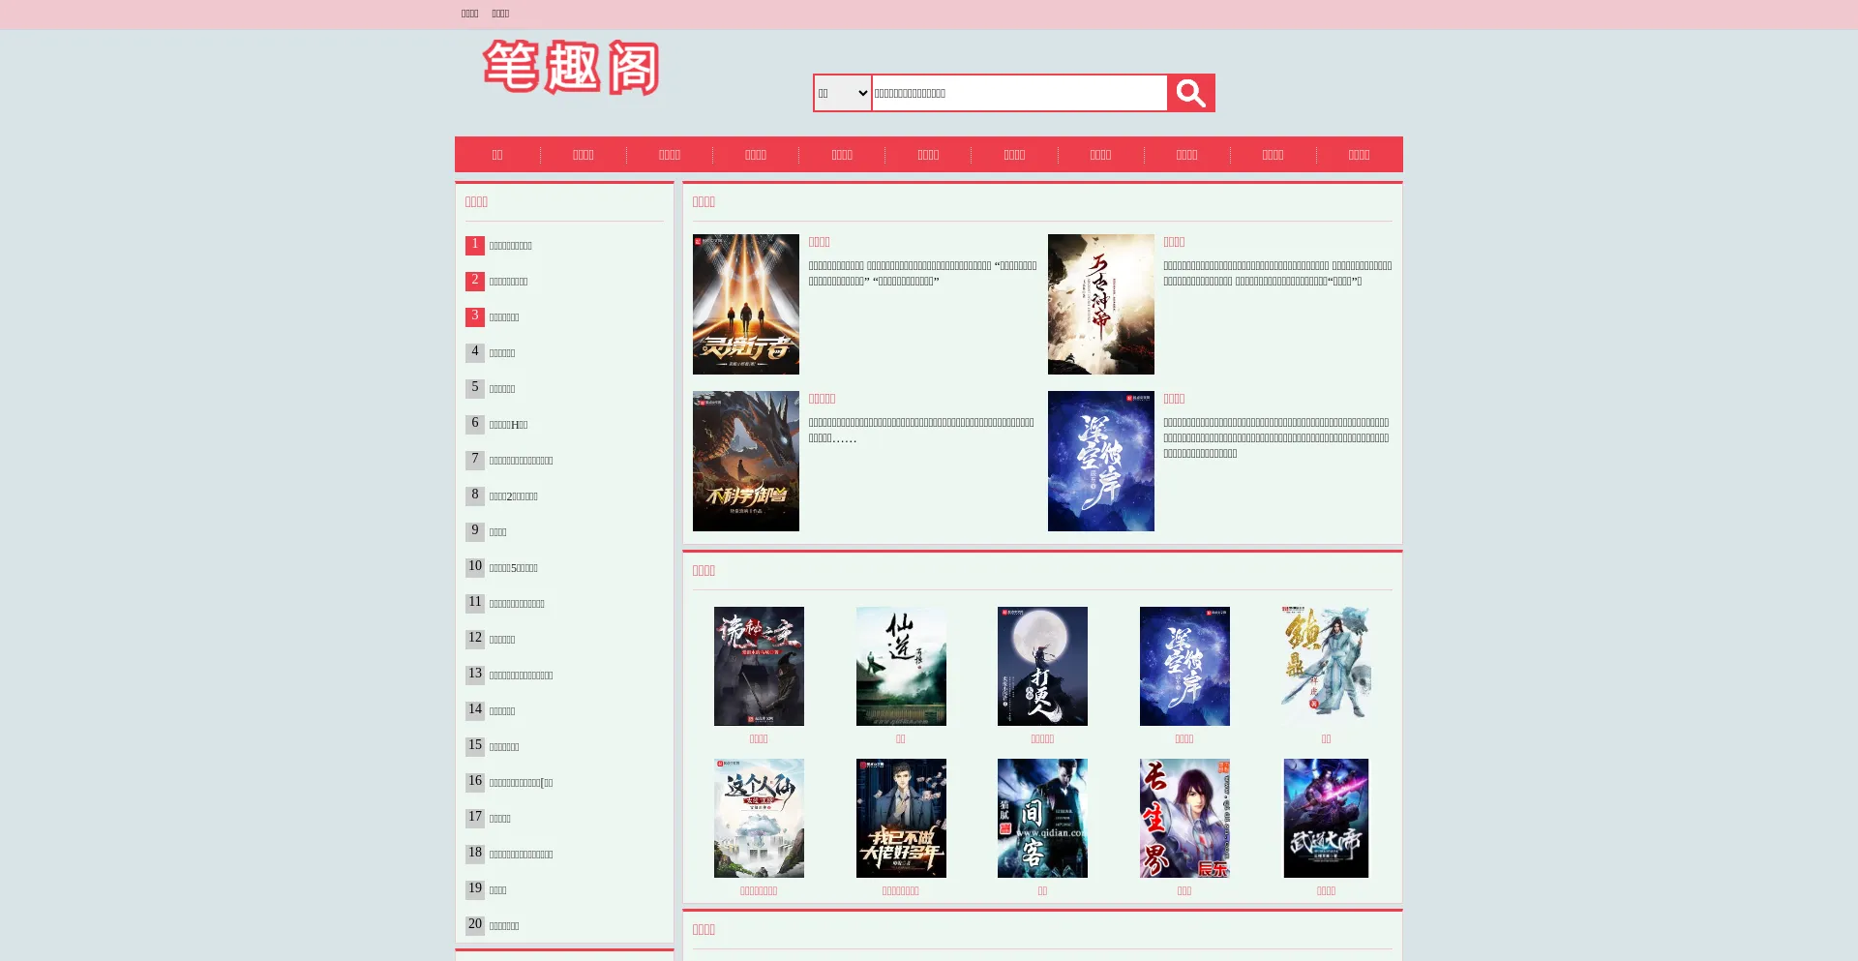Open the sidebar ranking entry numbered 3
The height and width of the screenshot is (961, 1858).
click(504, 317)
